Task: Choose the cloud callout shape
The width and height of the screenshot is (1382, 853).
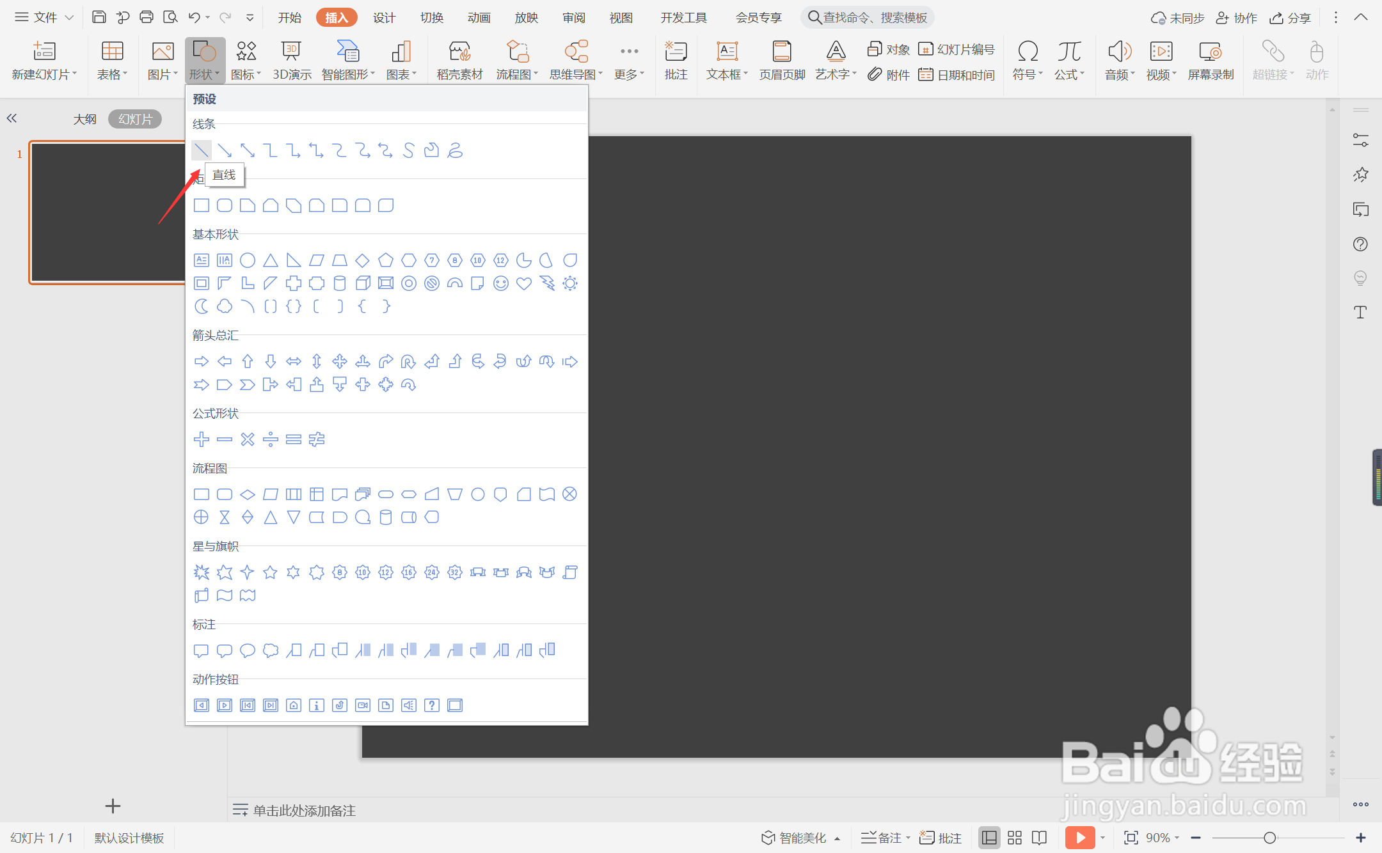Action: point(271,650)
